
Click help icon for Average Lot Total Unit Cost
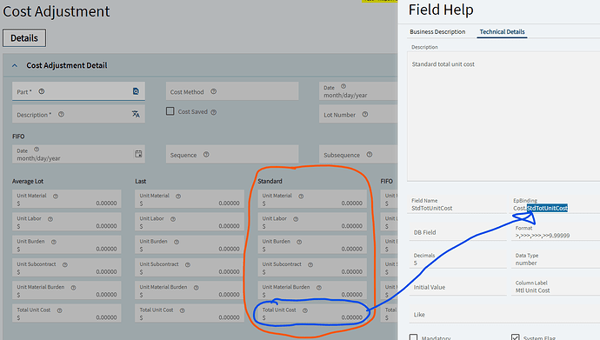[x=60, y=310]
